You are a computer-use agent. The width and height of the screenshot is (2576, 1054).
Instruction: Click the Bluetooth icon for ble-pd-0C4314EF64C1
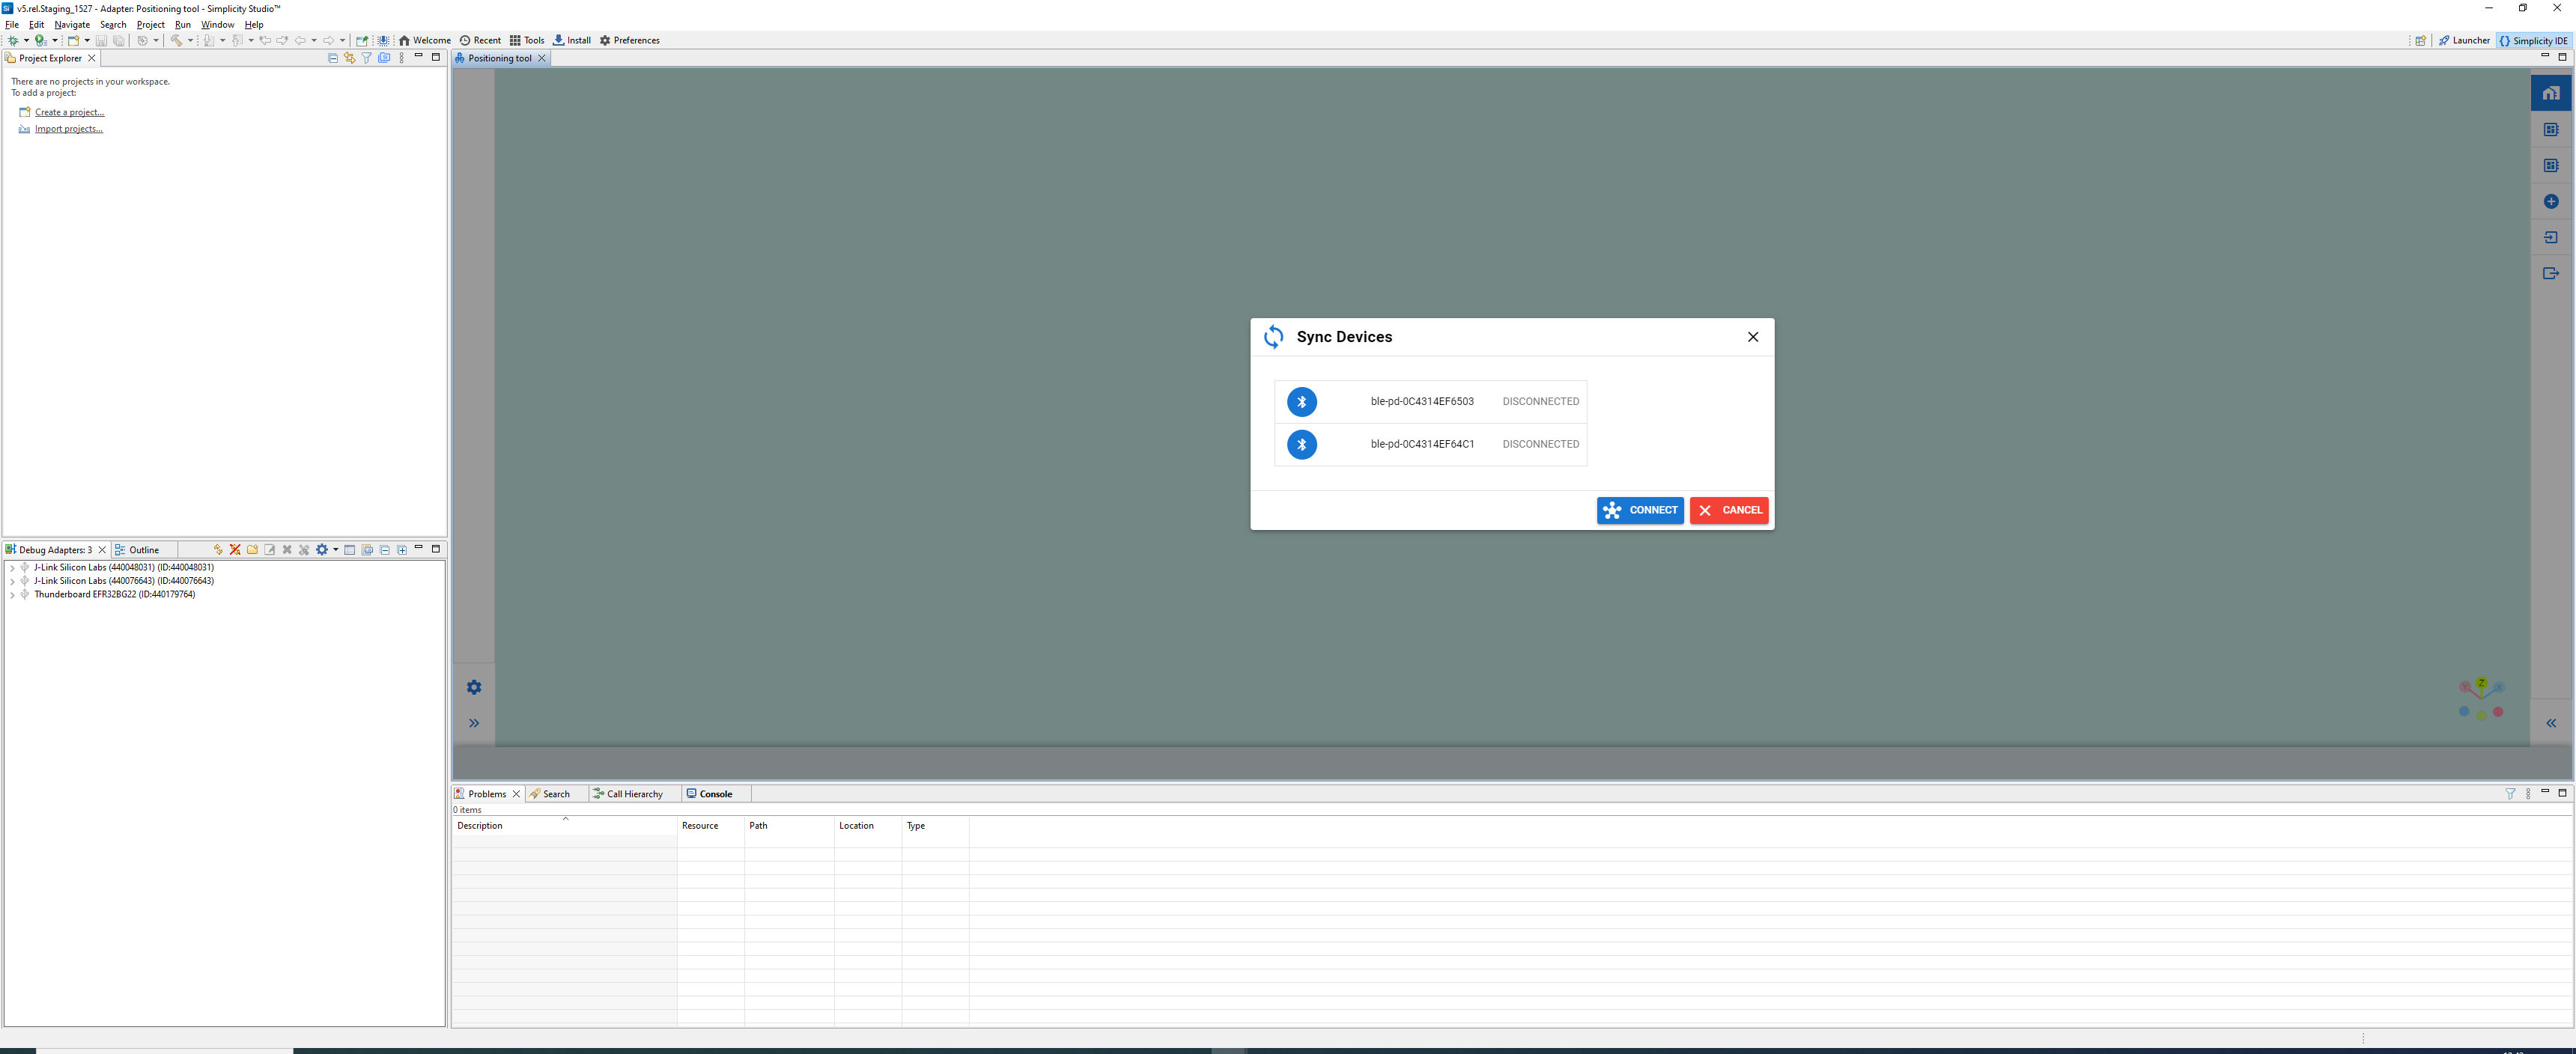tap(1301, 445)
